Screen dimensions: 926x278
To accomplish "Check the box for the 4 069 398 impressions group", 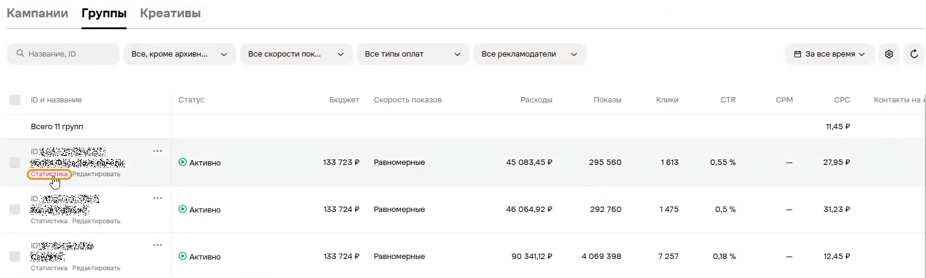I will (x=15, y=257).
